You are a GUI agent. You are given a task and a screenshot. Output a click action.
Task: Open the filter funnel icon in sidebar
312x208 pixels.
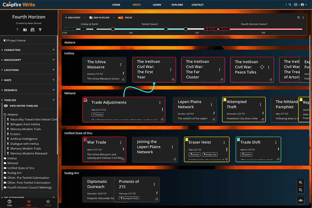40,30
